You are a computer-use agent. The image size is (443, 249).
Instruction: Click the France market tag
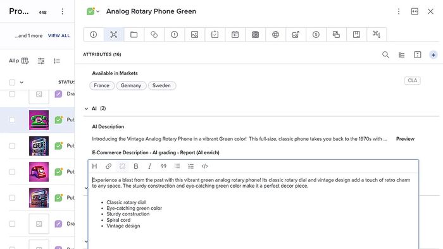(x=102, y=85)
